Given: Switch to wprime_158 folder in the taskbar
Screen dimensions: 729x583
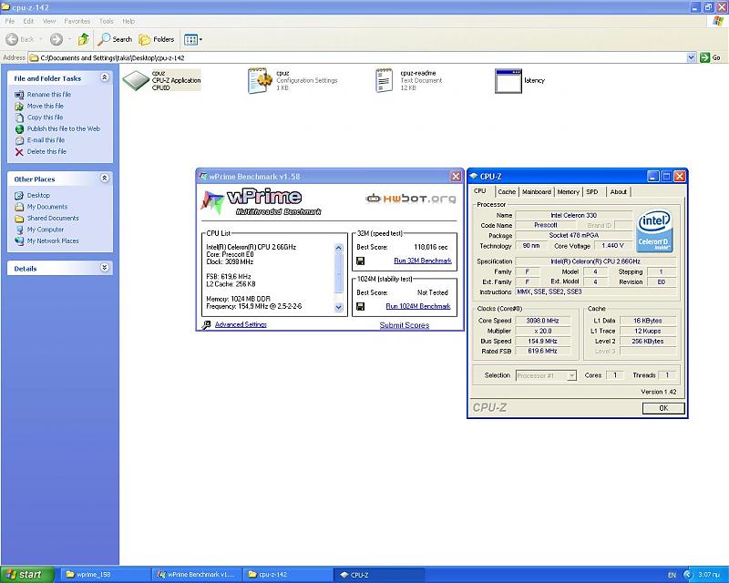Looking at the screenshot, I should point(105,575).
